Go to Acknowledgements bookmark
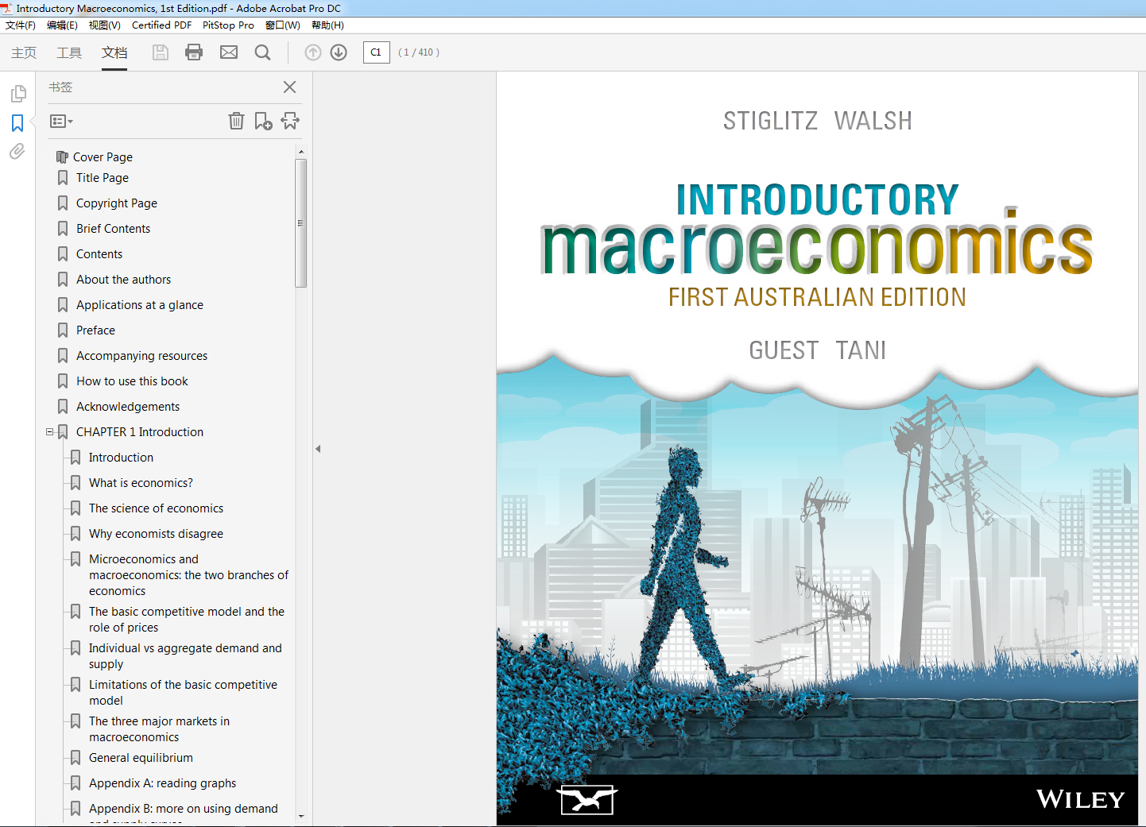The height and width of the screenshot is (827, 1146). click(128, 407)
